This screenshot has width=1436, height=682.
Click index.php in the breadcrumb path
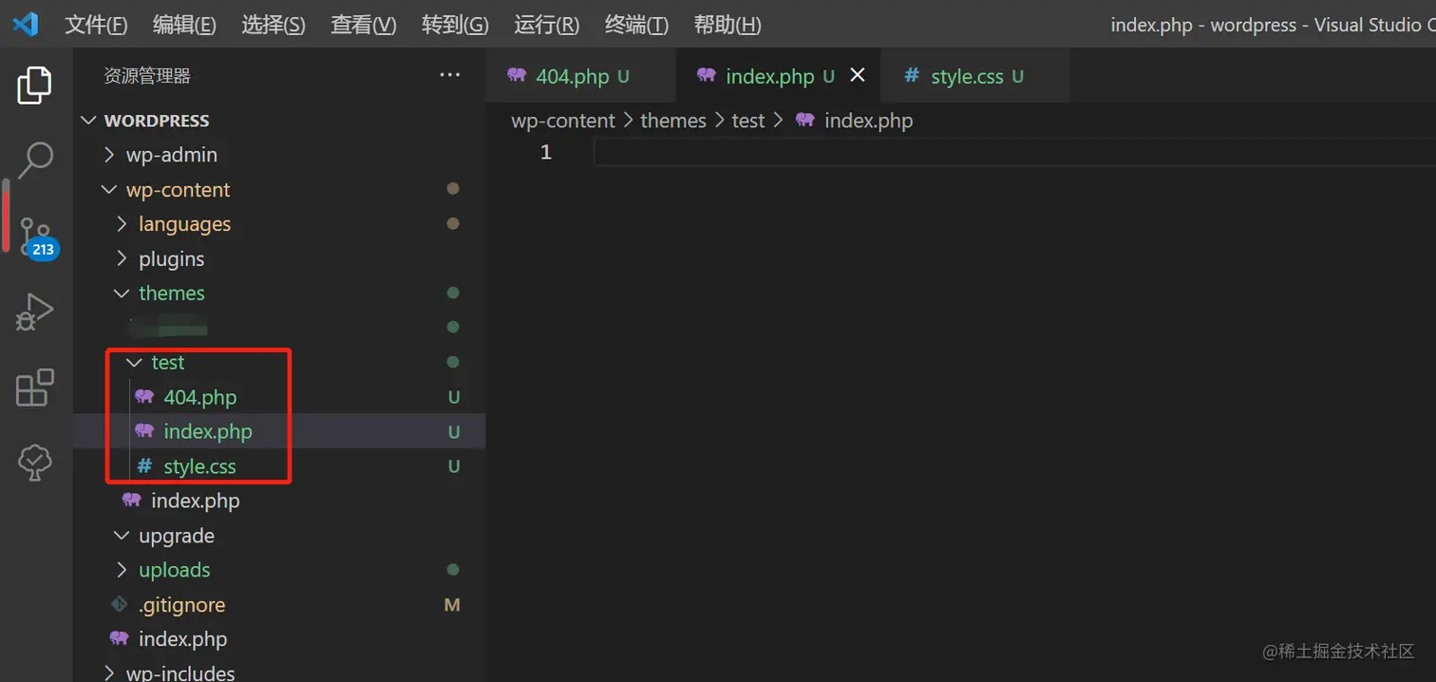click(x=868, y=121)
